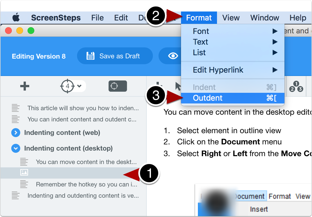Screen dimensions: 312x217
Task: Select 'You can move content in the deskt' row
Action: point(73,162)
